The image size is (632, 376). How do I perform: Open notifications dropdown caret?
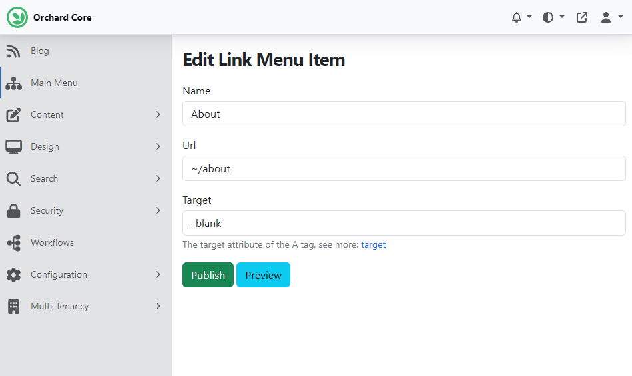(x=529, y=17)
